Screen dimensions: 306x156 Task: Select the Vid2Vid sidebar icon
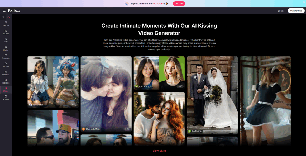(6, 65)
